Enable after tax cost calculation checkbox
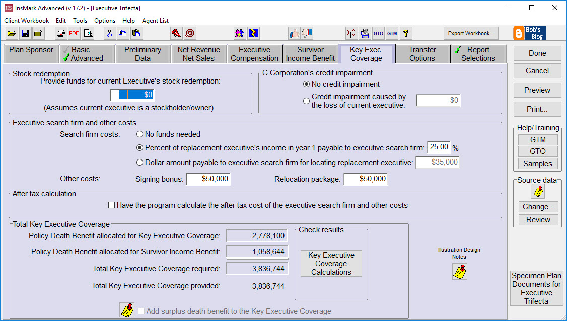 (111, 205)
